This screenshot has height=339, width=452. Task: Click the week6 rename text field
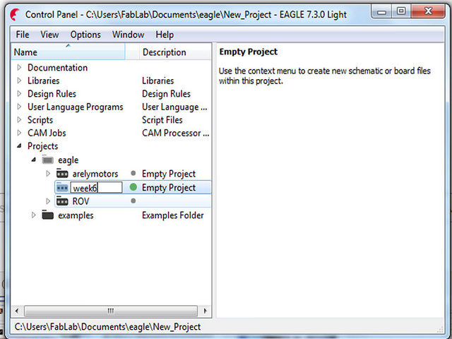[96, 188]
